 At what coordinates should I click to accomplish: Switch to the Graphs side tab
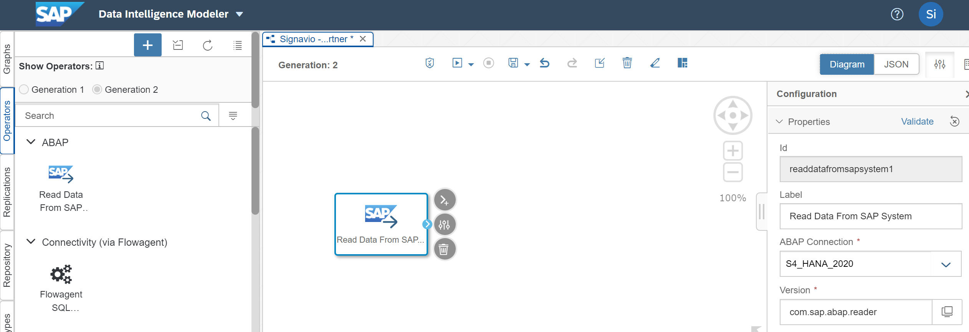(x=7, y=59)
